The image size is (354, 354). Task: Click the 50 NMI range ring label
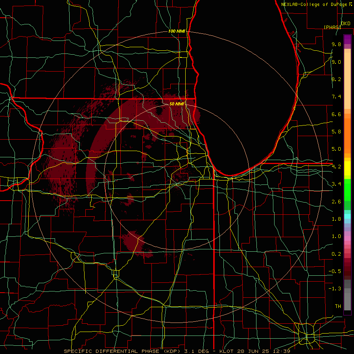pyautogui.click(x=177, y=104)
